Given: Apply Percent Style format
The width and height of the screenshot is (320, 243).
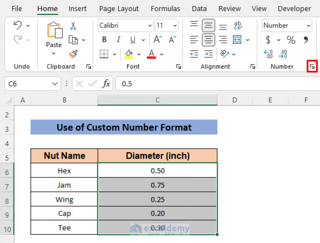Looking at the screenshot, I should tap(291, 40).
